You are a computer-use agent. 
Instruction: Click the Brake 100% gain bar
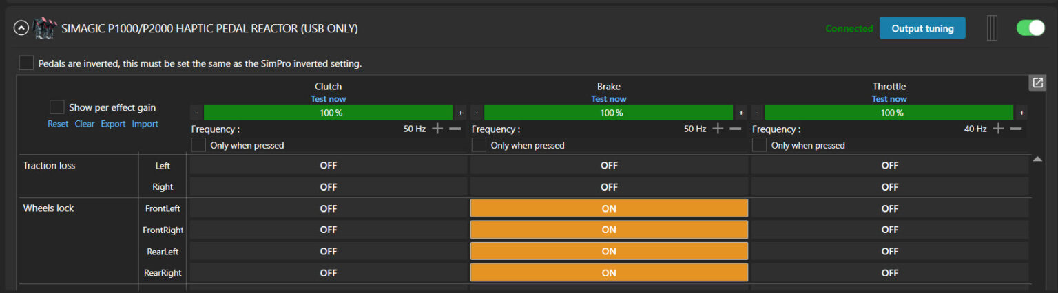(609, 112)
